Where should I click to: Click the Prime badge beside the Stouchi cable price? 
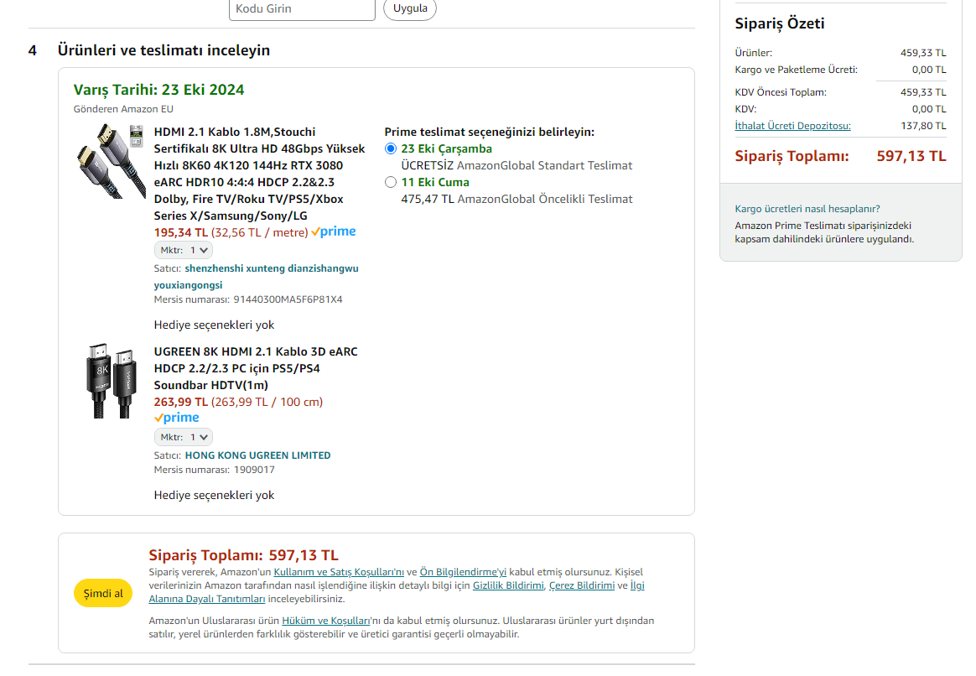[334, 231]
